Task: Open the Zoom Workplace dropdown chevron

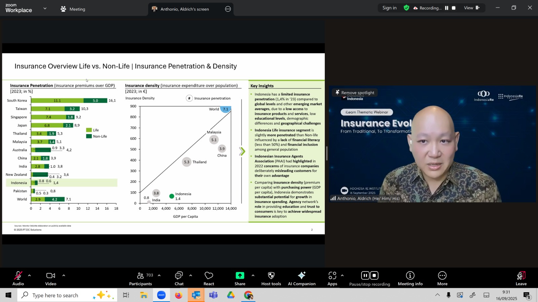Action: (45, 8)
